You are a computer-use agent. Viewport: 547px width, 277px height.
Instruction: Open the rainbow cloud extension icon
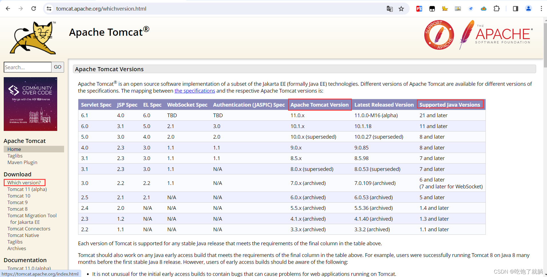tap(483, 9)
